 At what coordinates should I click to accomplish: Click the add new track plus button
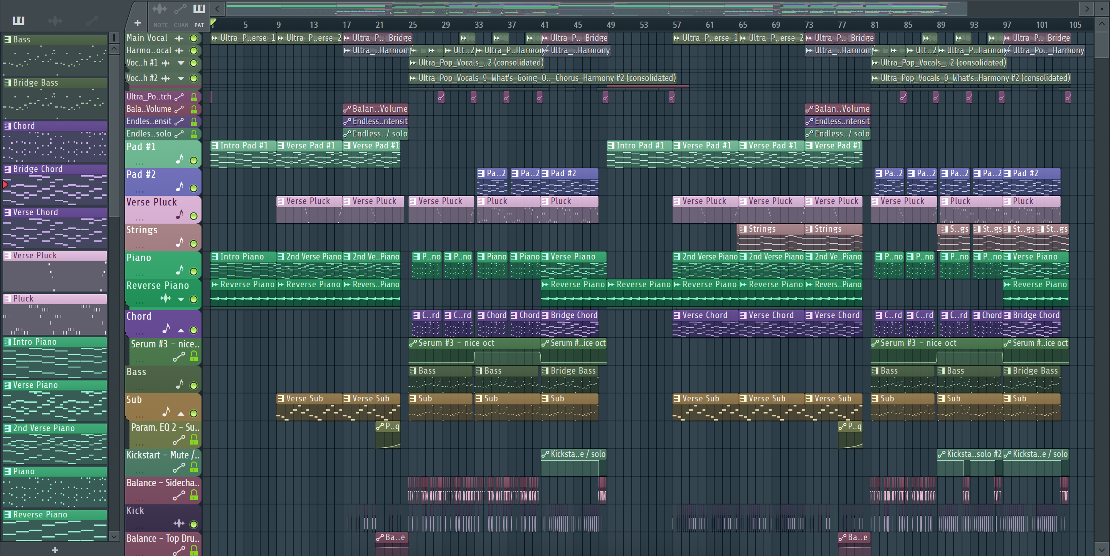tap(138, 22)
